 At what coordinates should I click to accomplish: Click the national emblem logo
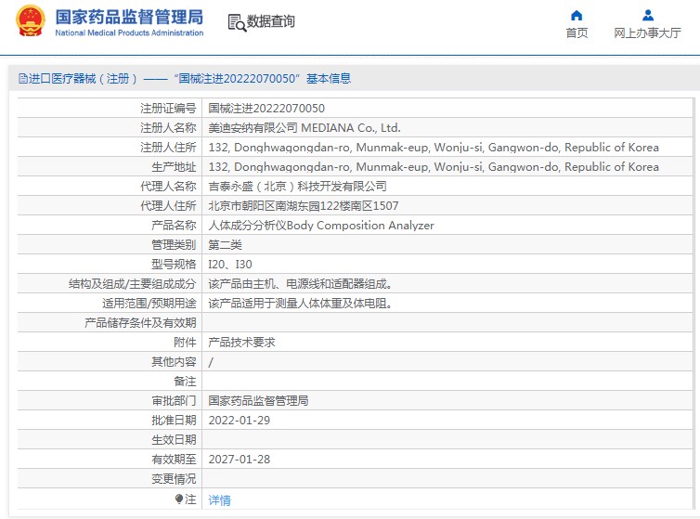(31, 21)
